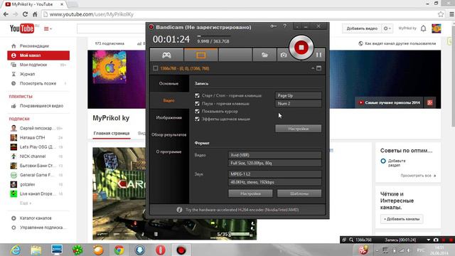Switch Bandicam to game recording mode
Screen dimensions: 455x256
[x=166, y=55]
